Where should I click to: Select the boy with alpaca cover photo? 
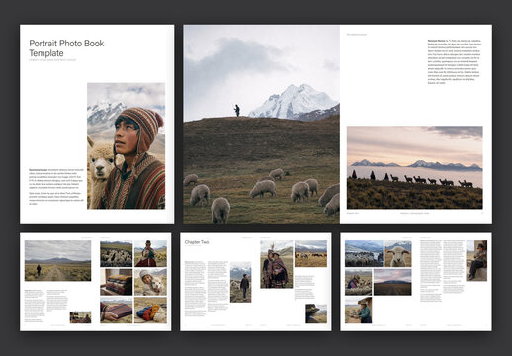pyautogui.click(x=126, y=145)
